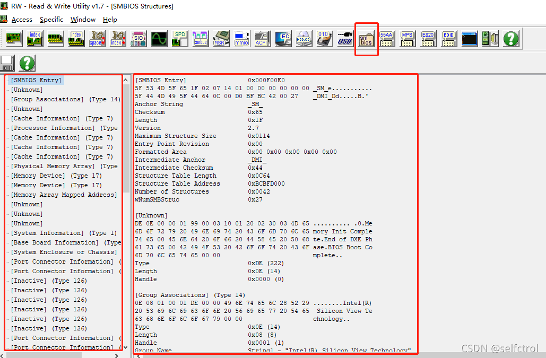Select [Memory Array Mapped Address] node

coord(64,195)
